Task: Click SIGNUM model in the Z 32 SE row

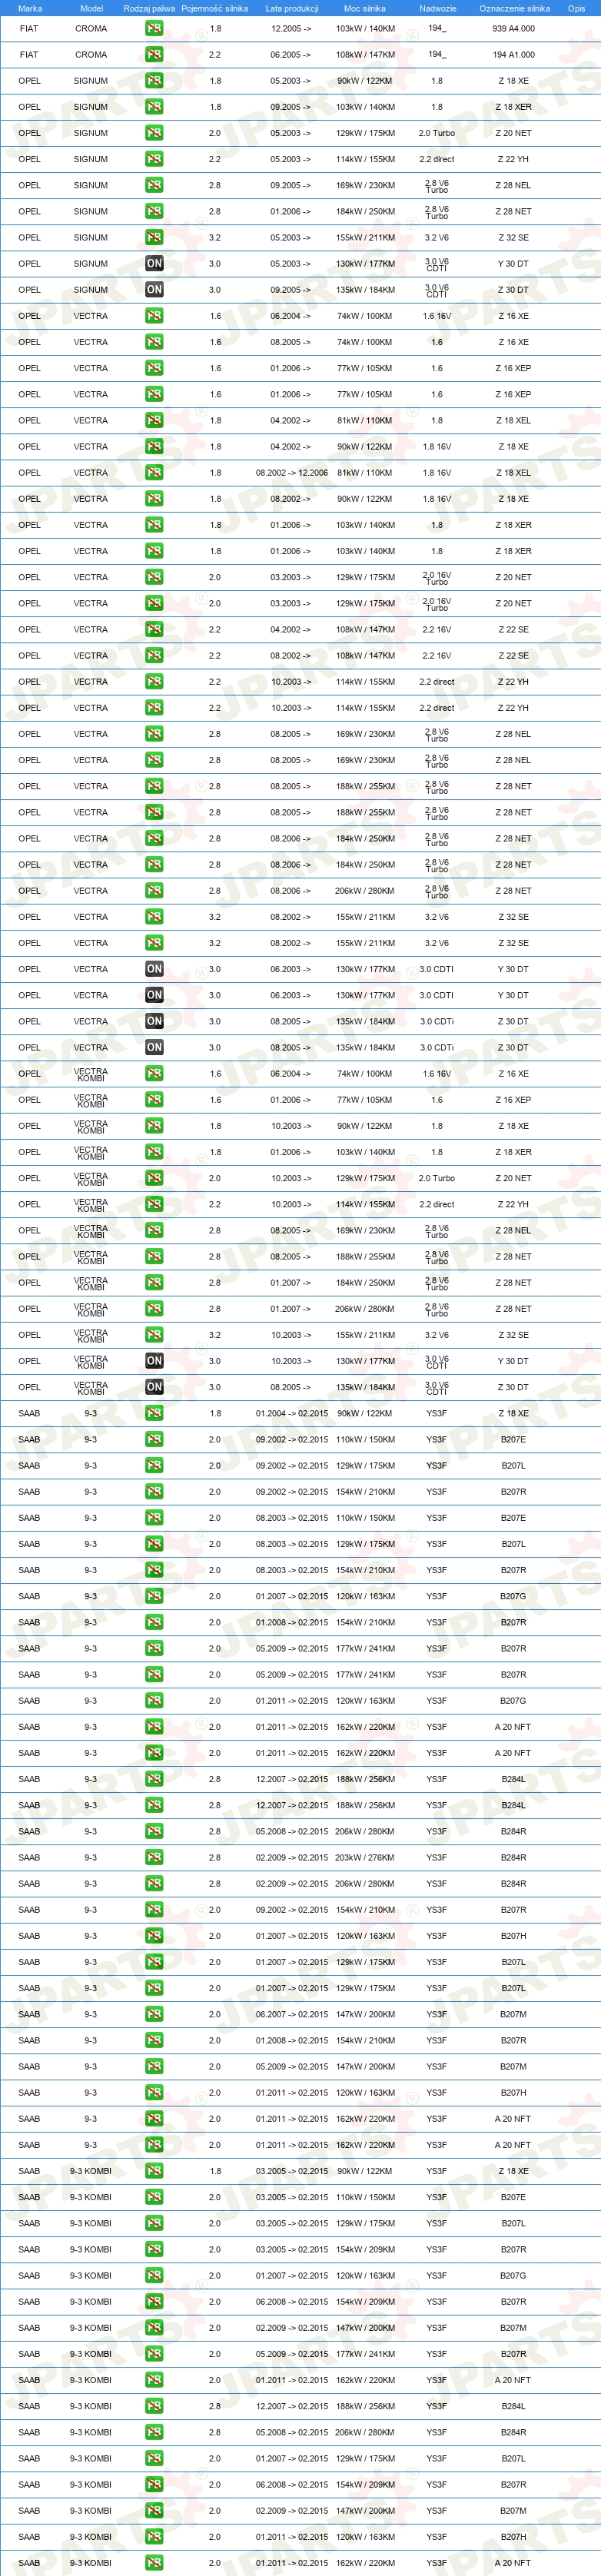Action: pyautogui.click(x=91, y=238)
